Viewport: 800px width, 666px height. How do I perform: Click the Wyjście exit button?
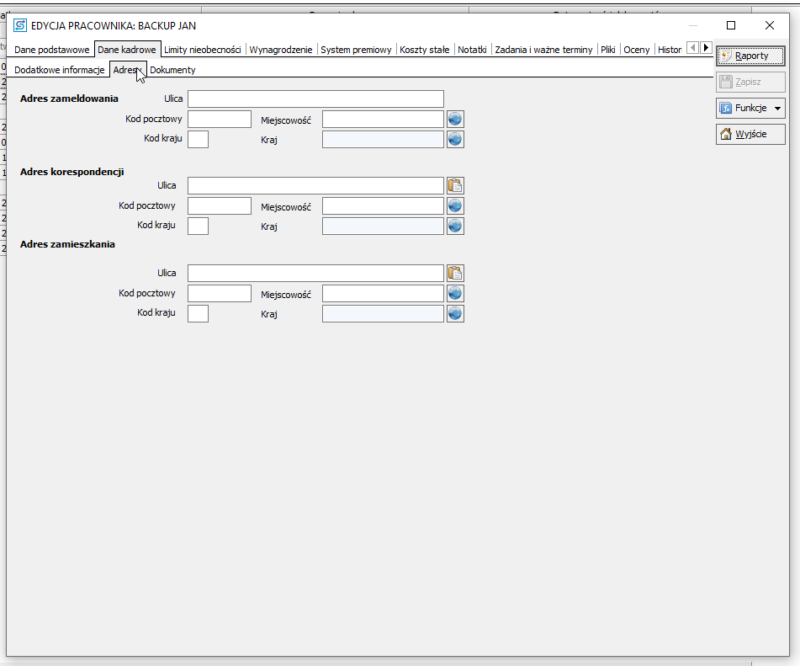750,134
